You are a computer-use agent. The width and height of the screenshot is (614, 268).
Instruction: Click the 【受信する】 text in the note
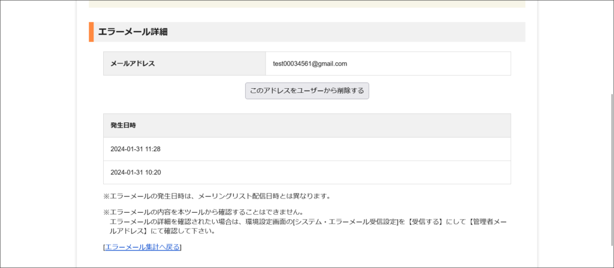point(422,222)
